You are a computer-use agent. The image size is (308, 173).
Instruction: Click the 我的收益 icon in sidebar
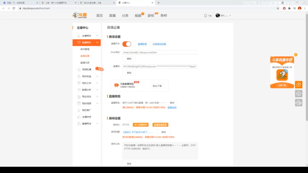(79, 76)
